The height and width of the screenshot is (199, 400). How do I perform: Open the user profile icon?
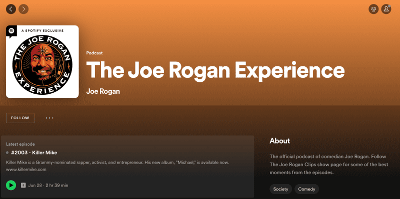[386, 9]
